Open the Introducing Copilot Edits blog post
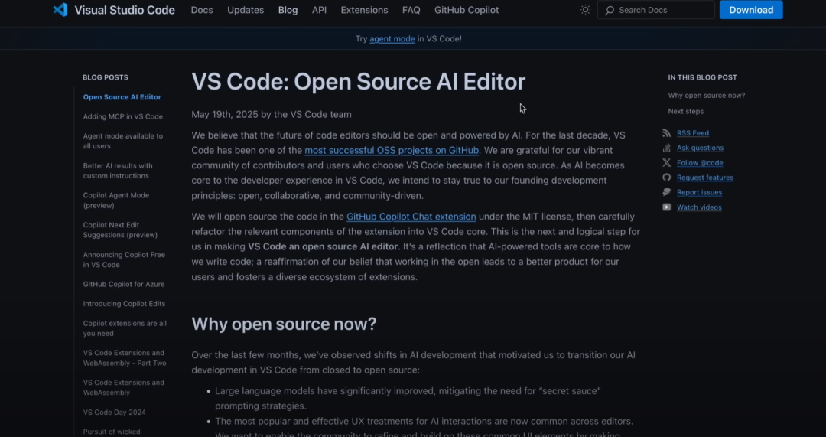The height and width of the screenshot is (437, 826). click(x=124, y=304)
